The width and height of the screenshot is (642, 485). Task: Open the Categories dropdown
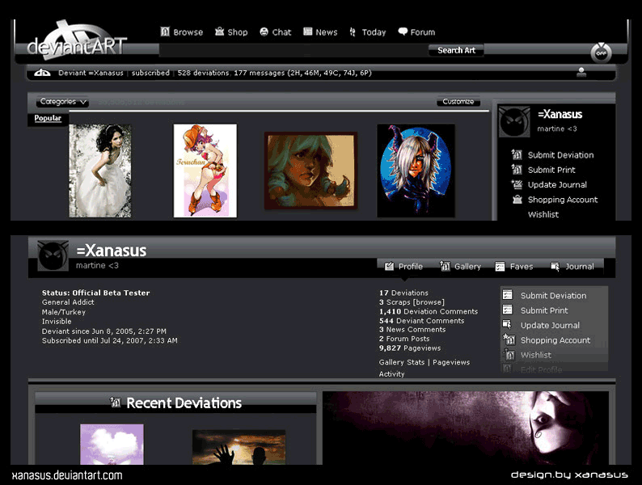click(x=62, y=102)
